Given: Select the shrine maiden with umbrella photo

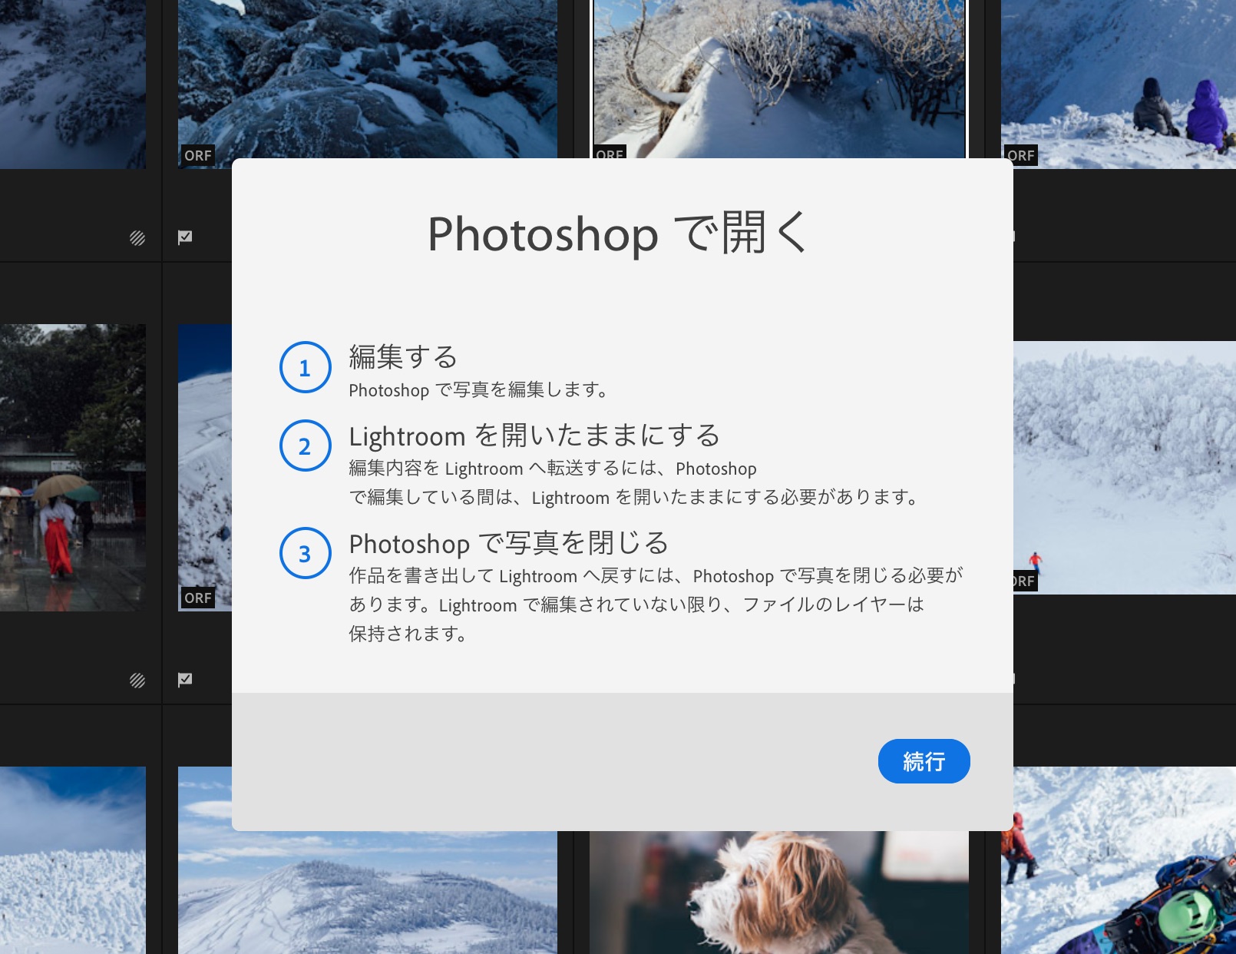Looking at the screenshot, I should click(x=73, y=468).
